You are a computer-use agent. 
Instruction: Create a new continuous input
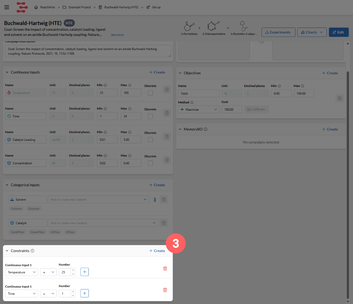(157, 72)
